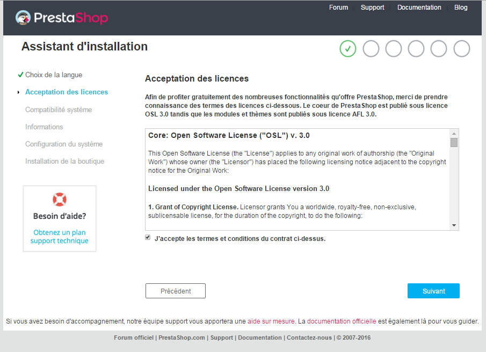486x352 pixels.
Task: Open Forum officiel footer link
Action: click(x=134, y=338)
